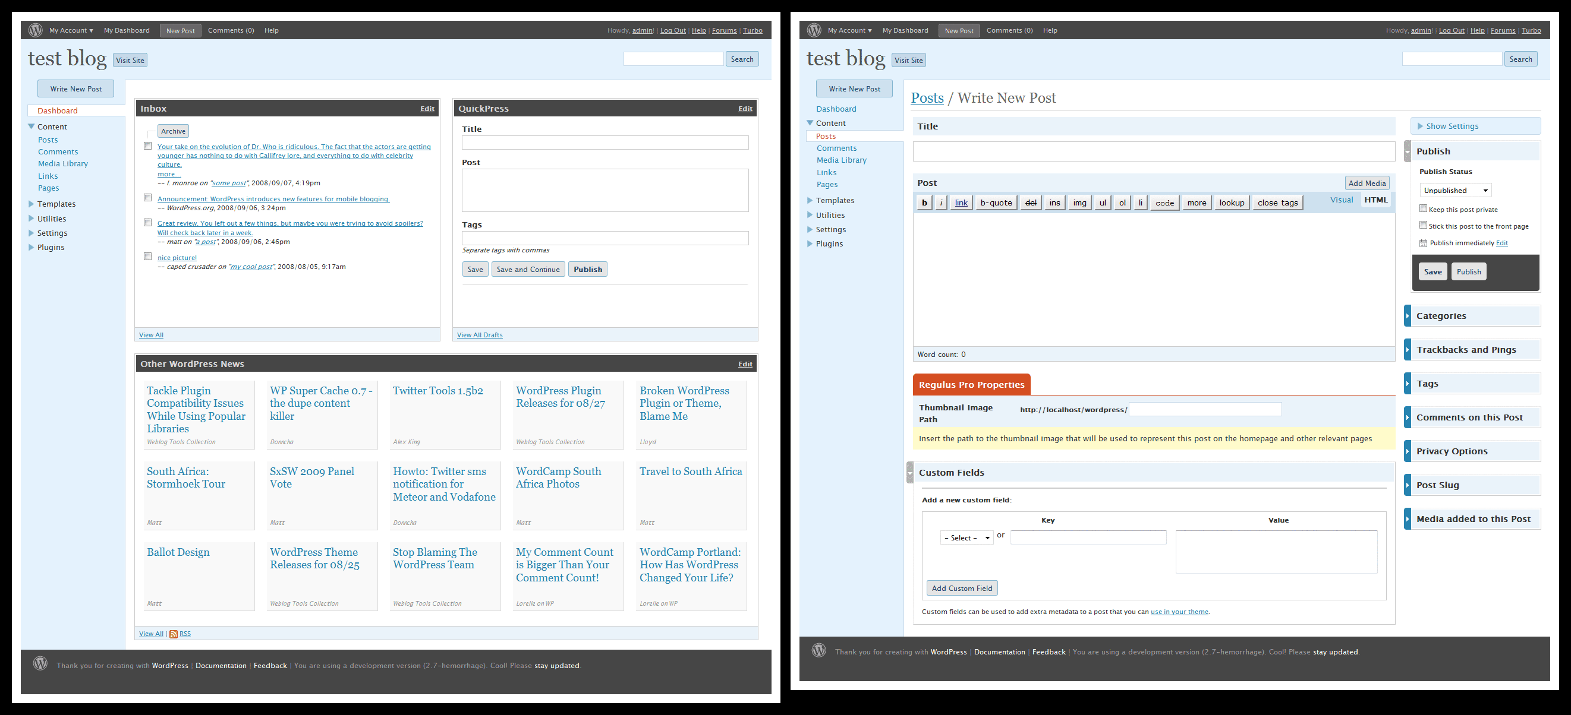
Task: Select Media Library in right window sidebar
Action: tap(842, 160)
